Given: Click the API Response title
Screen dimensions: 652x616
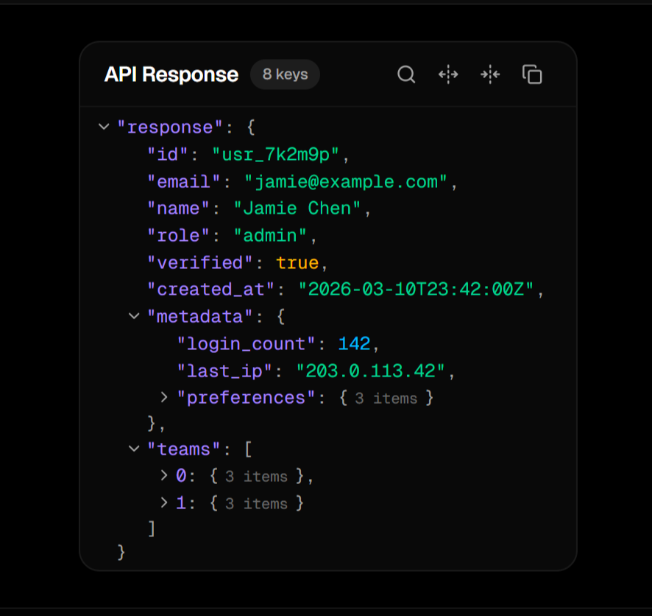Looking at the screenshot, I should 171,74.
